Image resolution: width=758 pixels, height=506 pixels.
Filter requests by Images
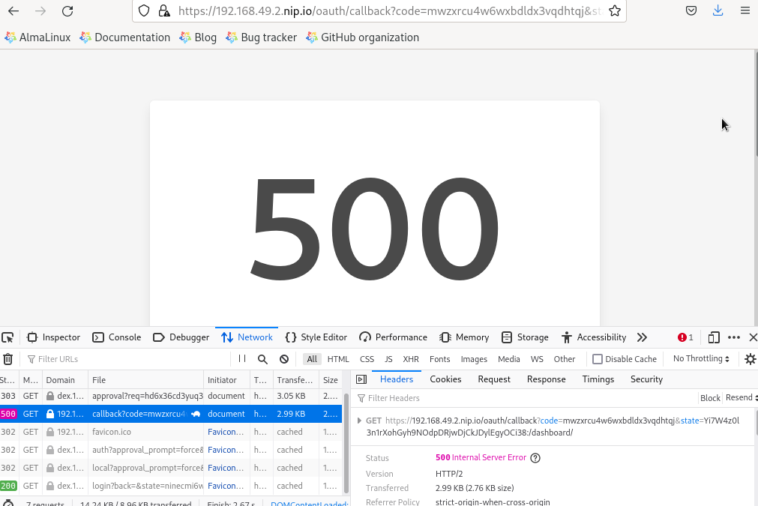point(474,359)
